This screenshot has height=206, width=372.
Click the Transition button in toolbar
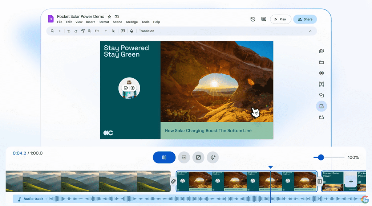[146, 31]
